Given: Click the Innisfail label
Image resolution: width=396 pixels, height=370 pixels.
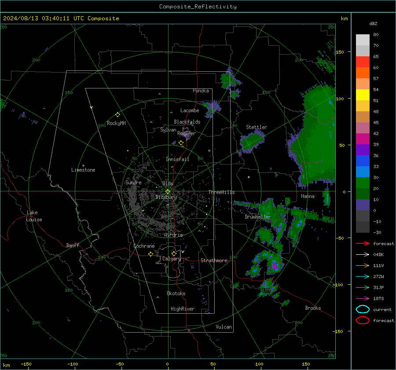Looking at the screenshot, I should click(177, 159).
